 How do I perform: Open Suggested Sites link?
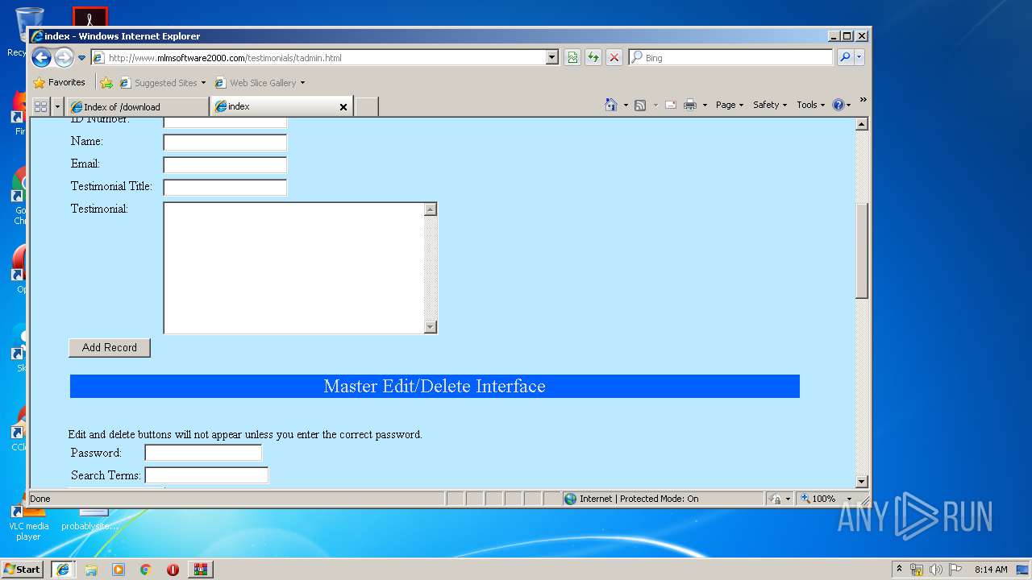click(x=162, y=82)
